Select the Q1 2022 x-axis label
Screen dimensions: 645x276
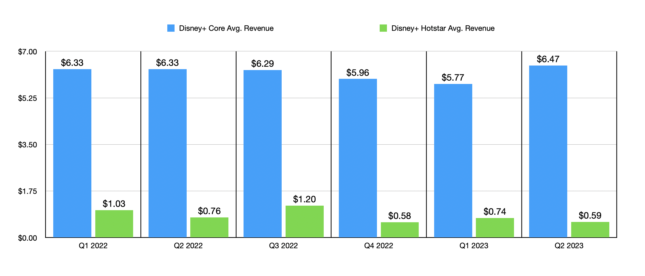pyautogui.click(x=93, y=246)
